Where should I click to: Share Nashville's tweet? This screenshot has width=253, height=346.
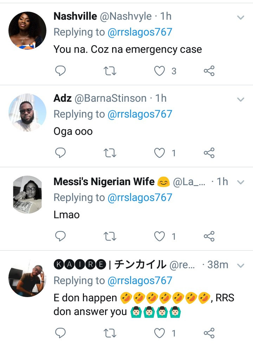pos(209,71)
